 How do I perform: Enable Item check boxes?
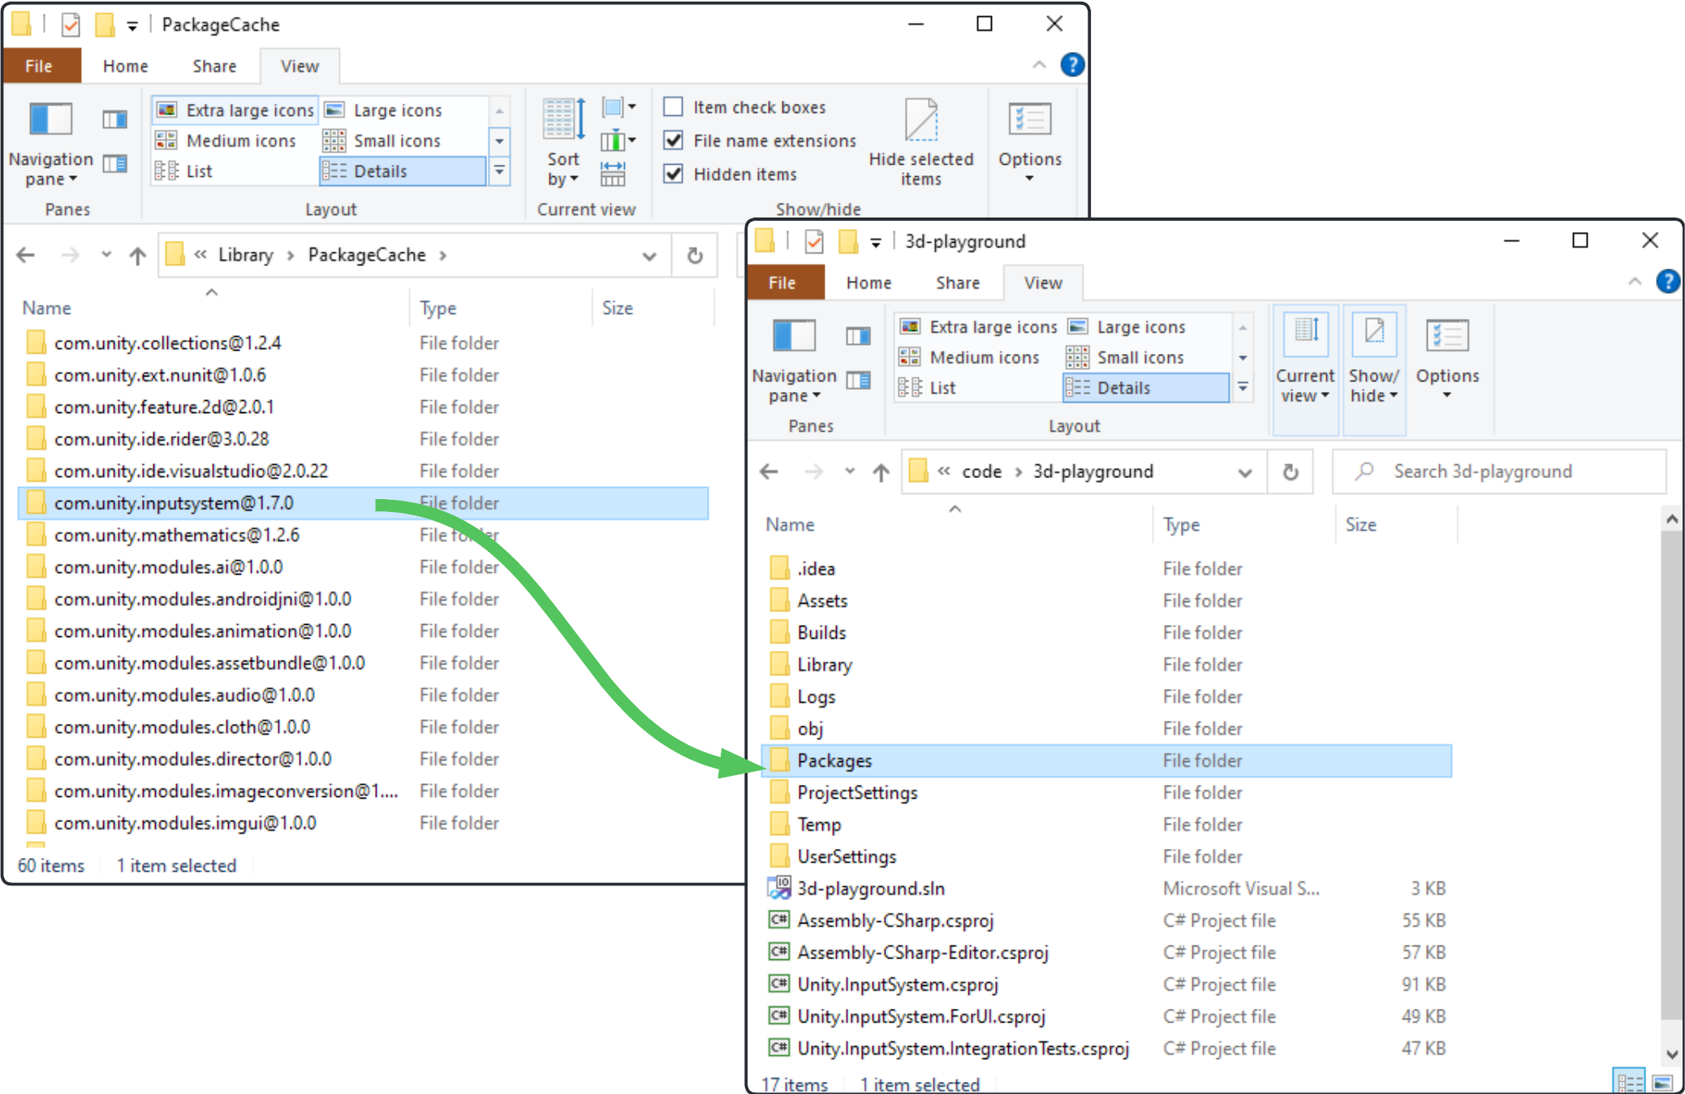673,107
